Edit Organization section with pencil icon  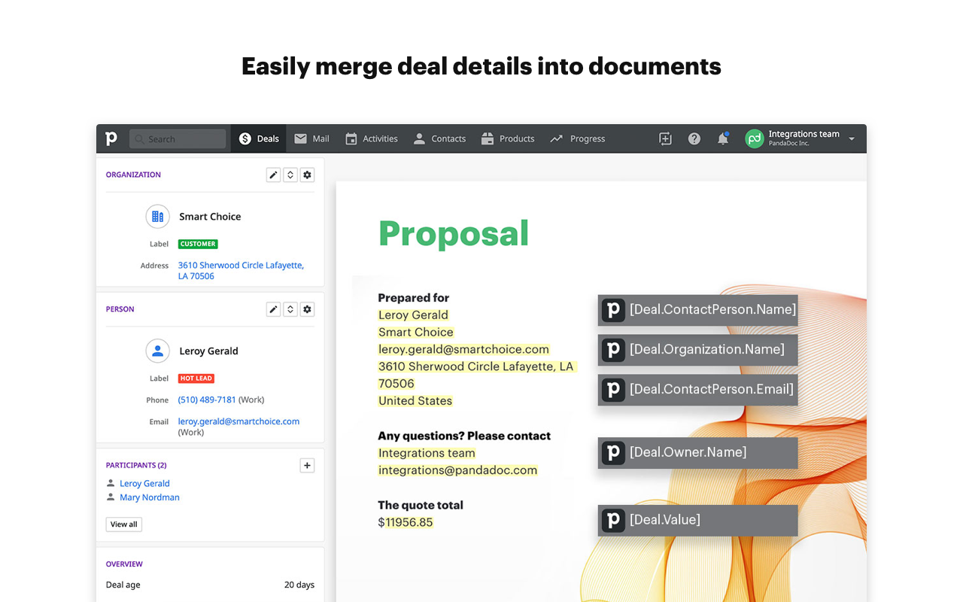tap(273, 175)
